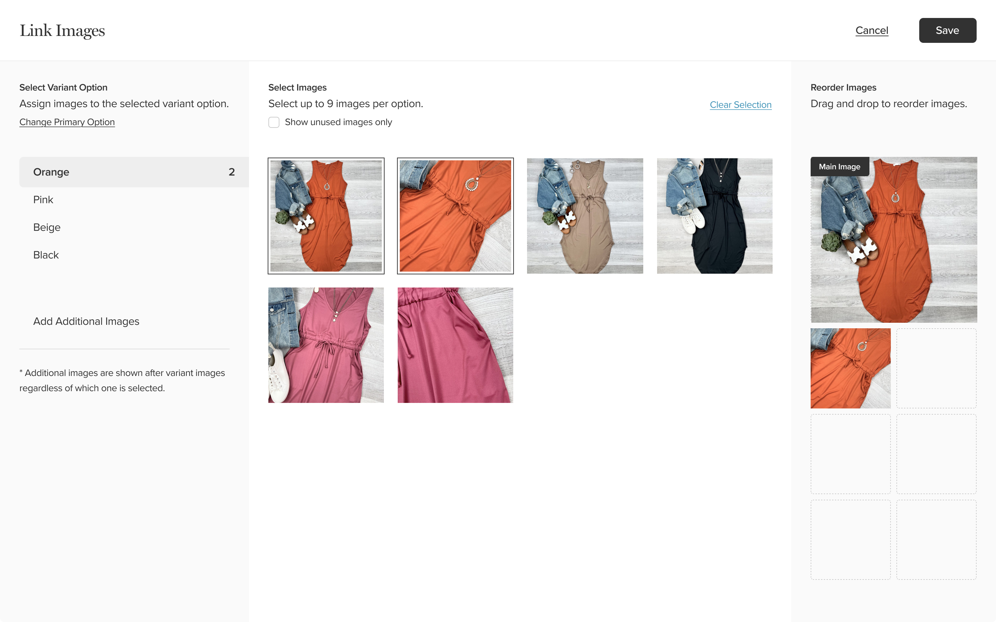Deselect the orange dress close-up thumbnail
The width and height of the screenshot is (996, 622).
pyautogui.click(x=455, y=216)
